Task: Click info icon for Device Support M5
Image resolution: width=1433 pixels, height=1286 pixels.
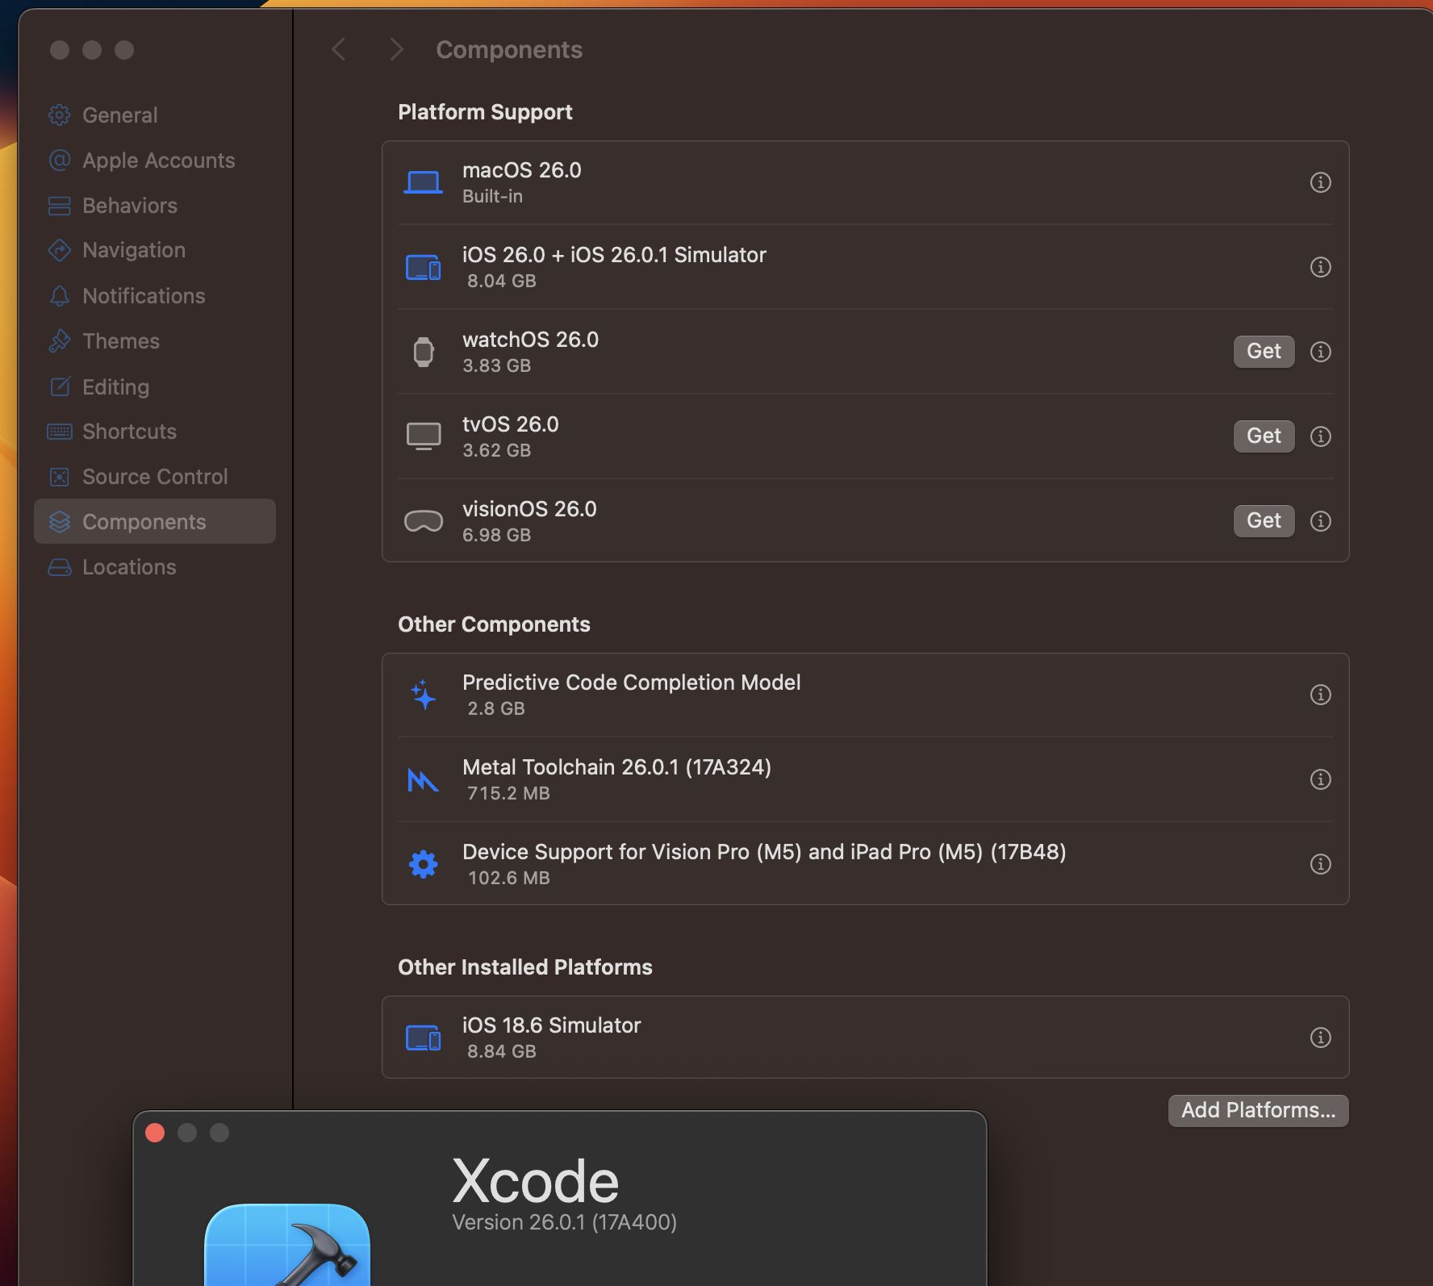Action: [1320, 864]
